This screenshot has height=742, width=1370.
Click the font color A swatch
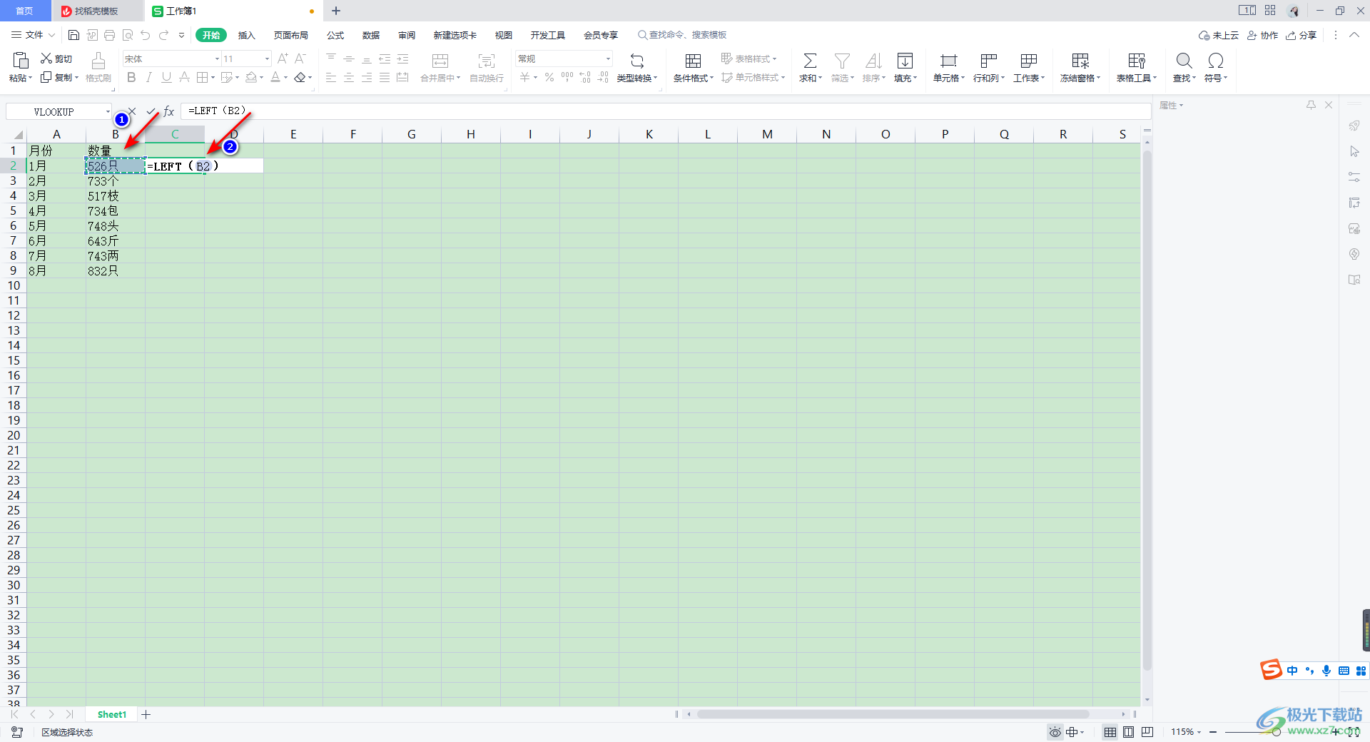tap(275, 77)
